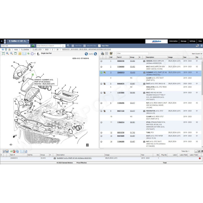Screen dimensions: 203x203
Task: Click the ACDelco logo banner
Action: click(156, 41)
